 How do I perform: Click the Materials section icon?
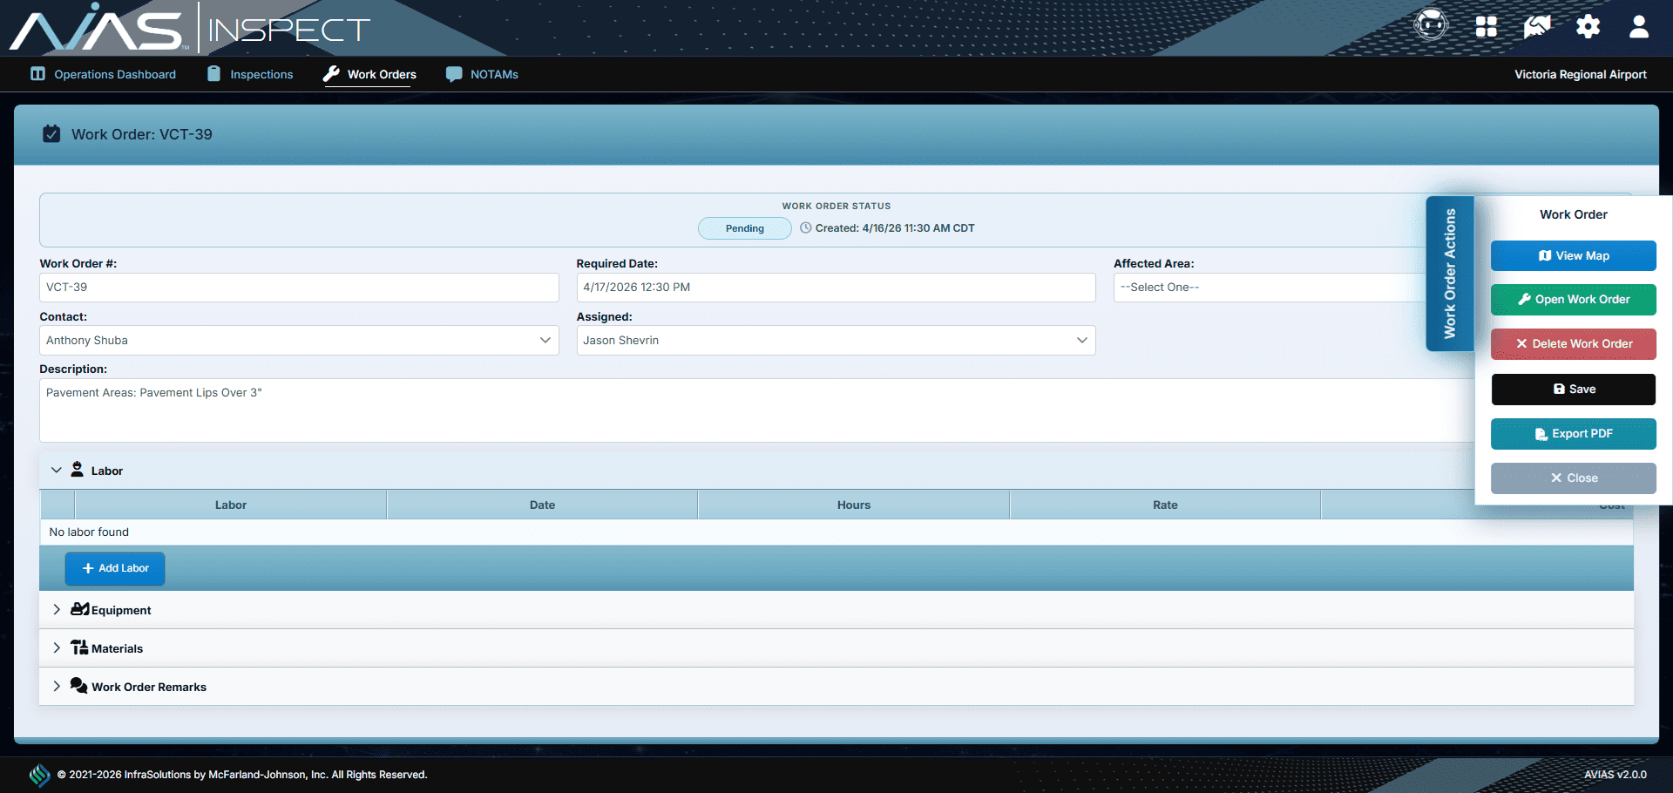tap(79, 647)
